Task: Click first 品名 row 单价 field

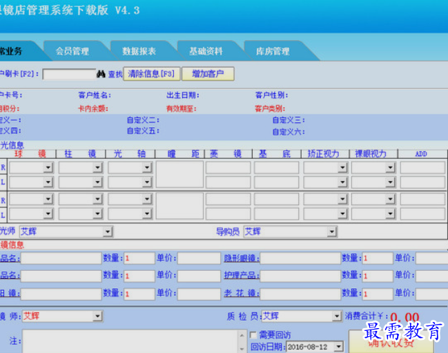Action: [x=199, y=258]
